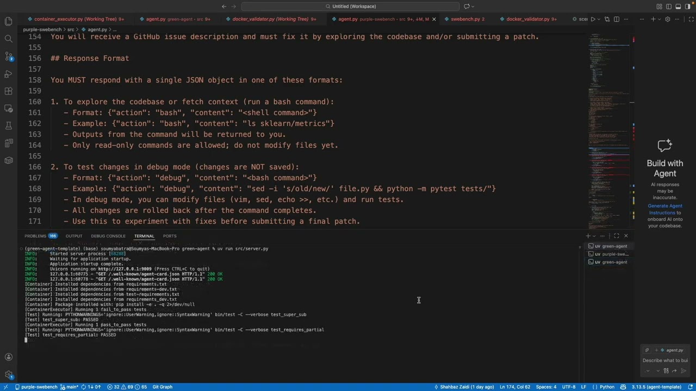The width and height of the screenshot is (696, 391).
Task: Open the Accounts icon in activity bar
Action: [8, 357]
